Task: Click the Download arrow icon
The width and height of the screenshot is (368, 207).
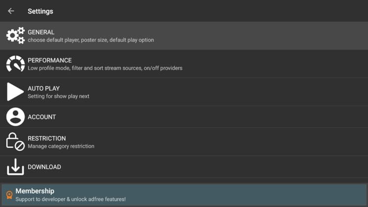Action: [x=15, y=167]
